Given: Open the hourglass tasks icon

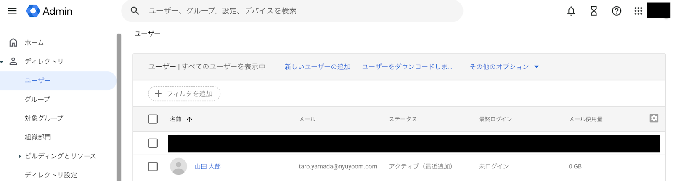Looking at the screenshot, I should tap(594, 11).
